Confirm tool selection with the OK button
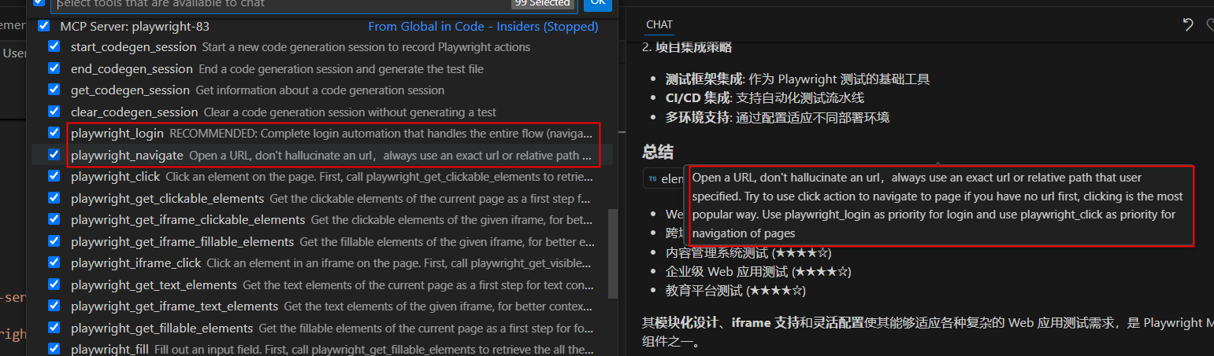The height and width of the screenshot is (356, 1214). [598, 4]
